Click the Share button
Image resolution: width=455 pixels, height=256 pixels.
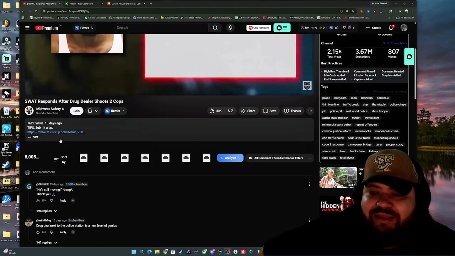tap(248, 111)
